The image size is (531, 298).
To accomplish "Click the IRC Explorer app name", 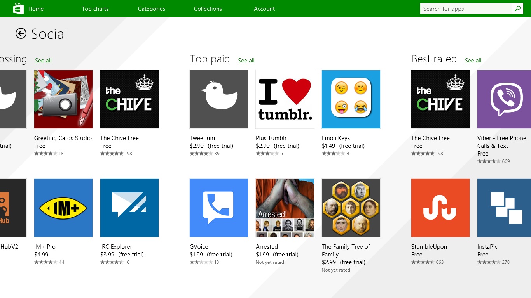I will (x=116, y=247).
